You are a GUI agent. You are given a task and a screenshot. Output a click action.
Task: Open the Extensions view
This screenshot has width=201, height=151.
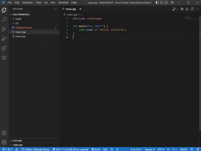tap(4, 48)
